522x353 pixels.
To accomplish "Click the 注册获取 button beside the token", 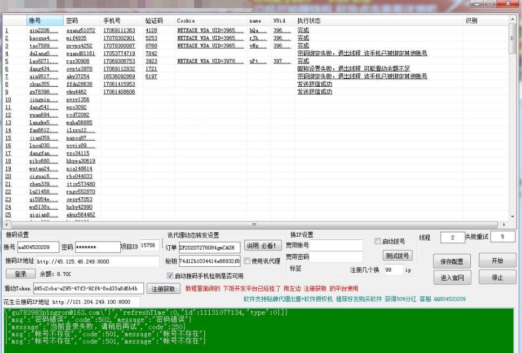I will point(163,289).
